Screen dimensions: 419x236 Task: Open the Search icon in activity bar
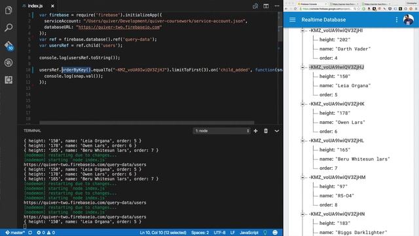[9, 28]
